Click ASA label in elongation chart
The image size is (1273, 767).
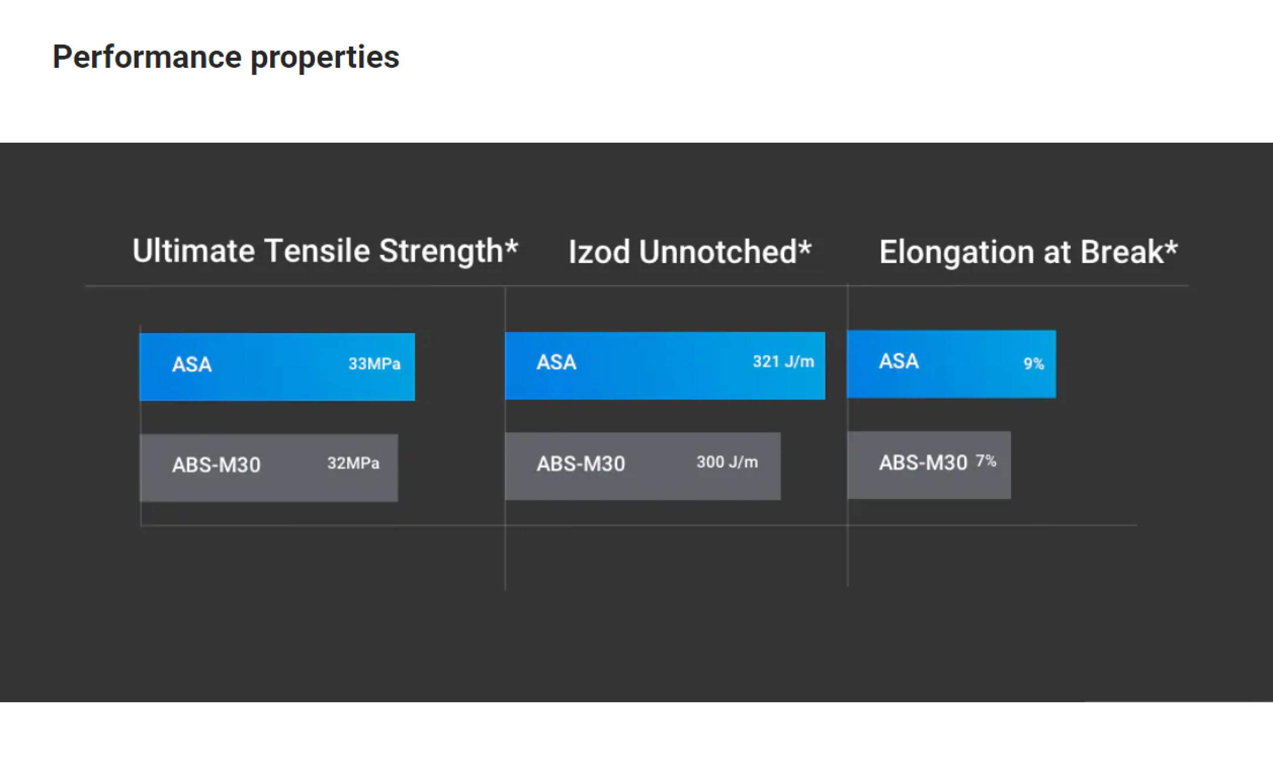[899, 361]
